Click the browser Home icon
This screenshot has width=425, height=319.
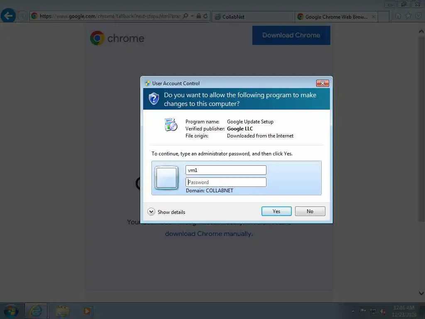pyautogui.click(x=398, y=16)
